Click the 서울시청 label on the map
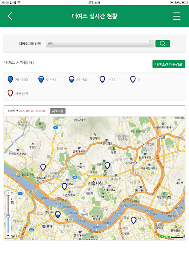The height and width of the screenshot is (253, 189). click(95, 183)
